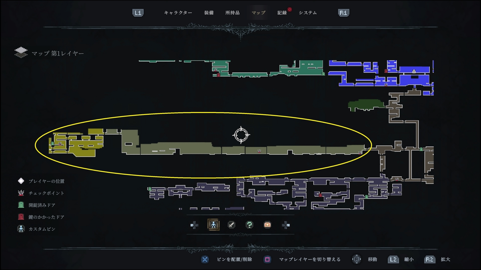
Task: Click the L1 shoulder button icon
Action: point(138,13)
